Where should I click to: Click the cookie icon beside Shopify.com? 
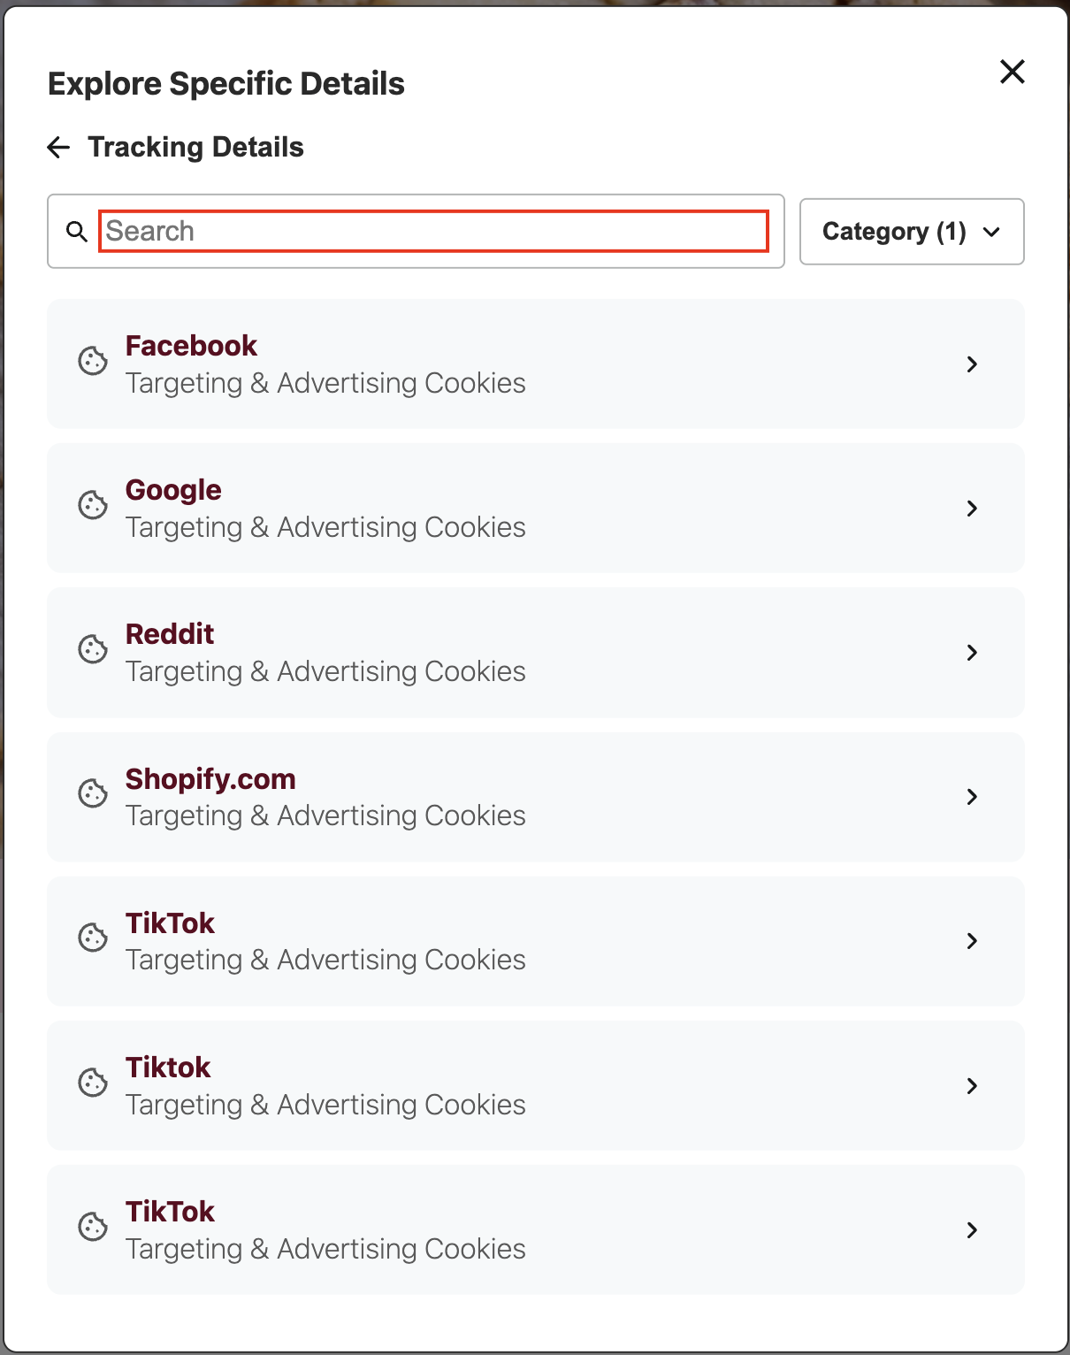[92, 795]
